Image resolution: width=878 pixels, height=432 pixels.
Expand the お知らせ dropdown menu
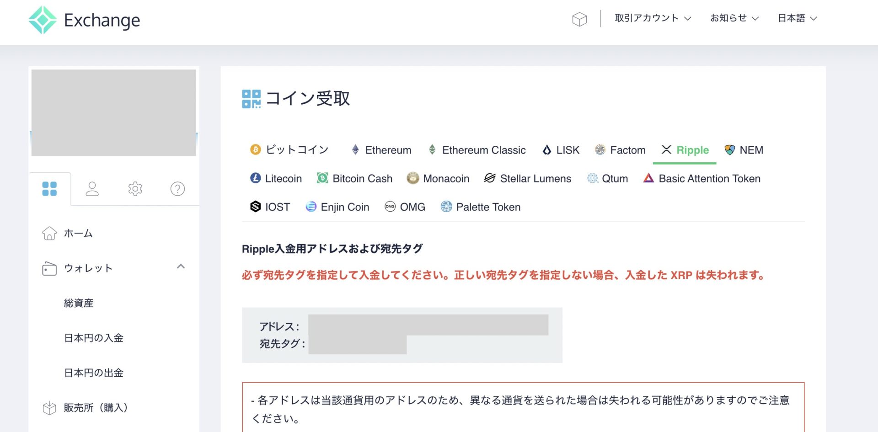pos(734,18)
